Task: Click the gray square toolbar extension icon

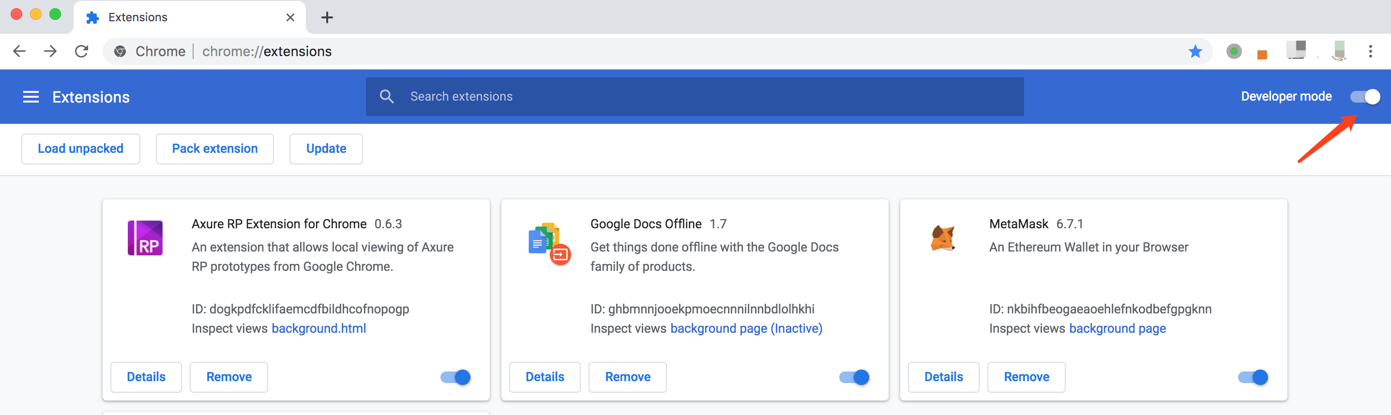Action: coord(1296,50)
